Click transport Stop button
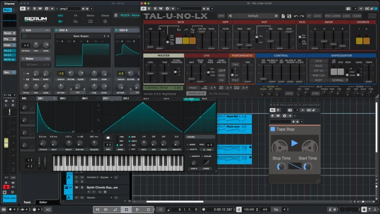 [x=126, y=209]
